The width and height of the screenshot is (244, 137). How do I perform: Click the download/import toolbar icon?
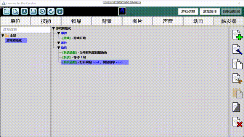(24, 11)
